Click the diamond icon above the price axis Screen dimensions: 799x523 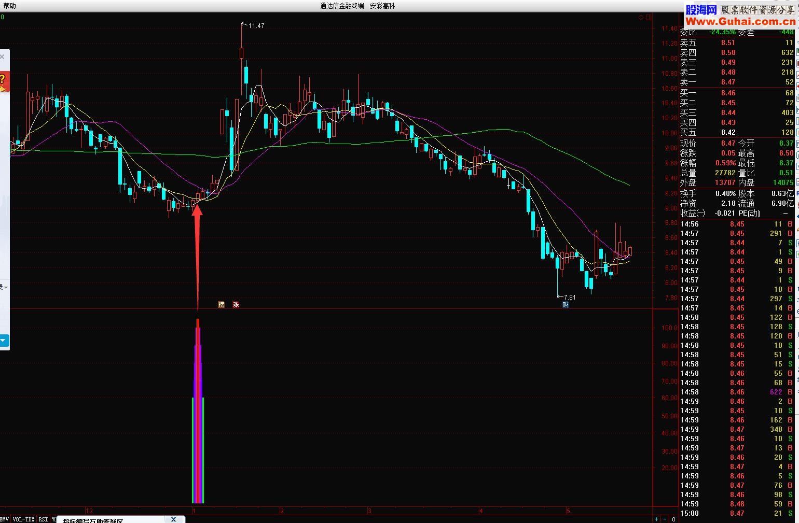point(641,17)
